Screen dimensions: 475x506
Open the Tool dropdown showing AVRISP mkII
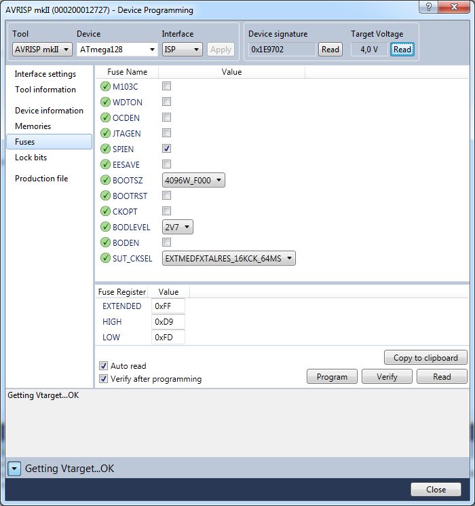point(42,50)
